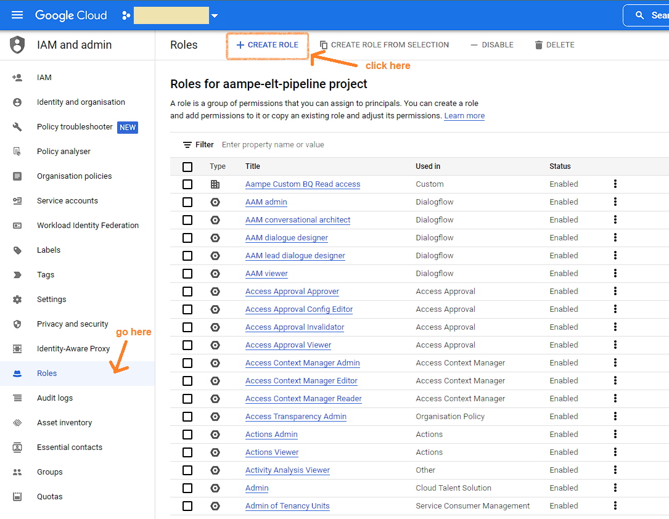Open more actions for AAM admin
The width and height of the screenshot is (669, 519).
(615, 202)
